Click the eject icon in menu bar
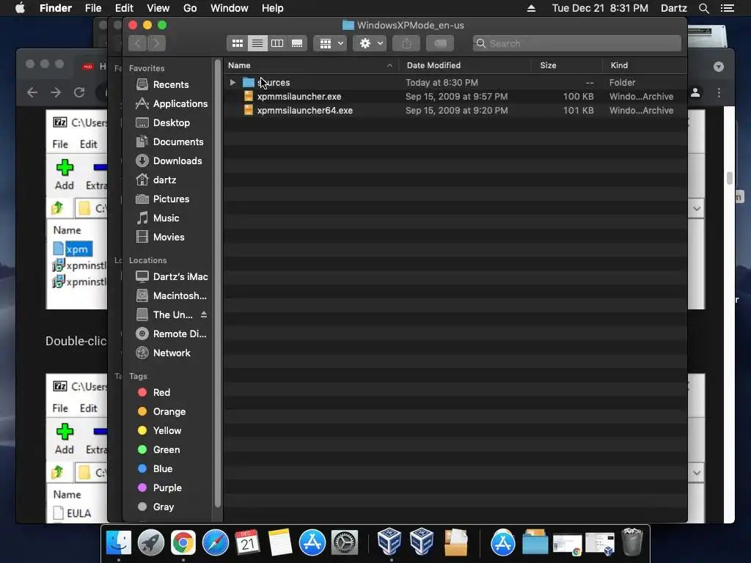 [x=531, y=8]
